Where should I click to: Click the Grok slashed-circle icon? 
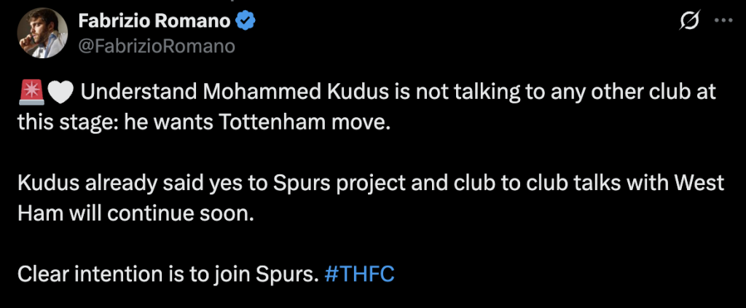[x=687, y=23]
